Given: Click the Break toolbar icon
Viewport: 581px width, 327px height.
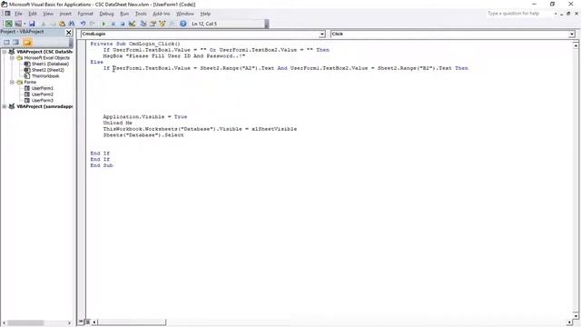Looking at the screenshot, I should point(113,24).
